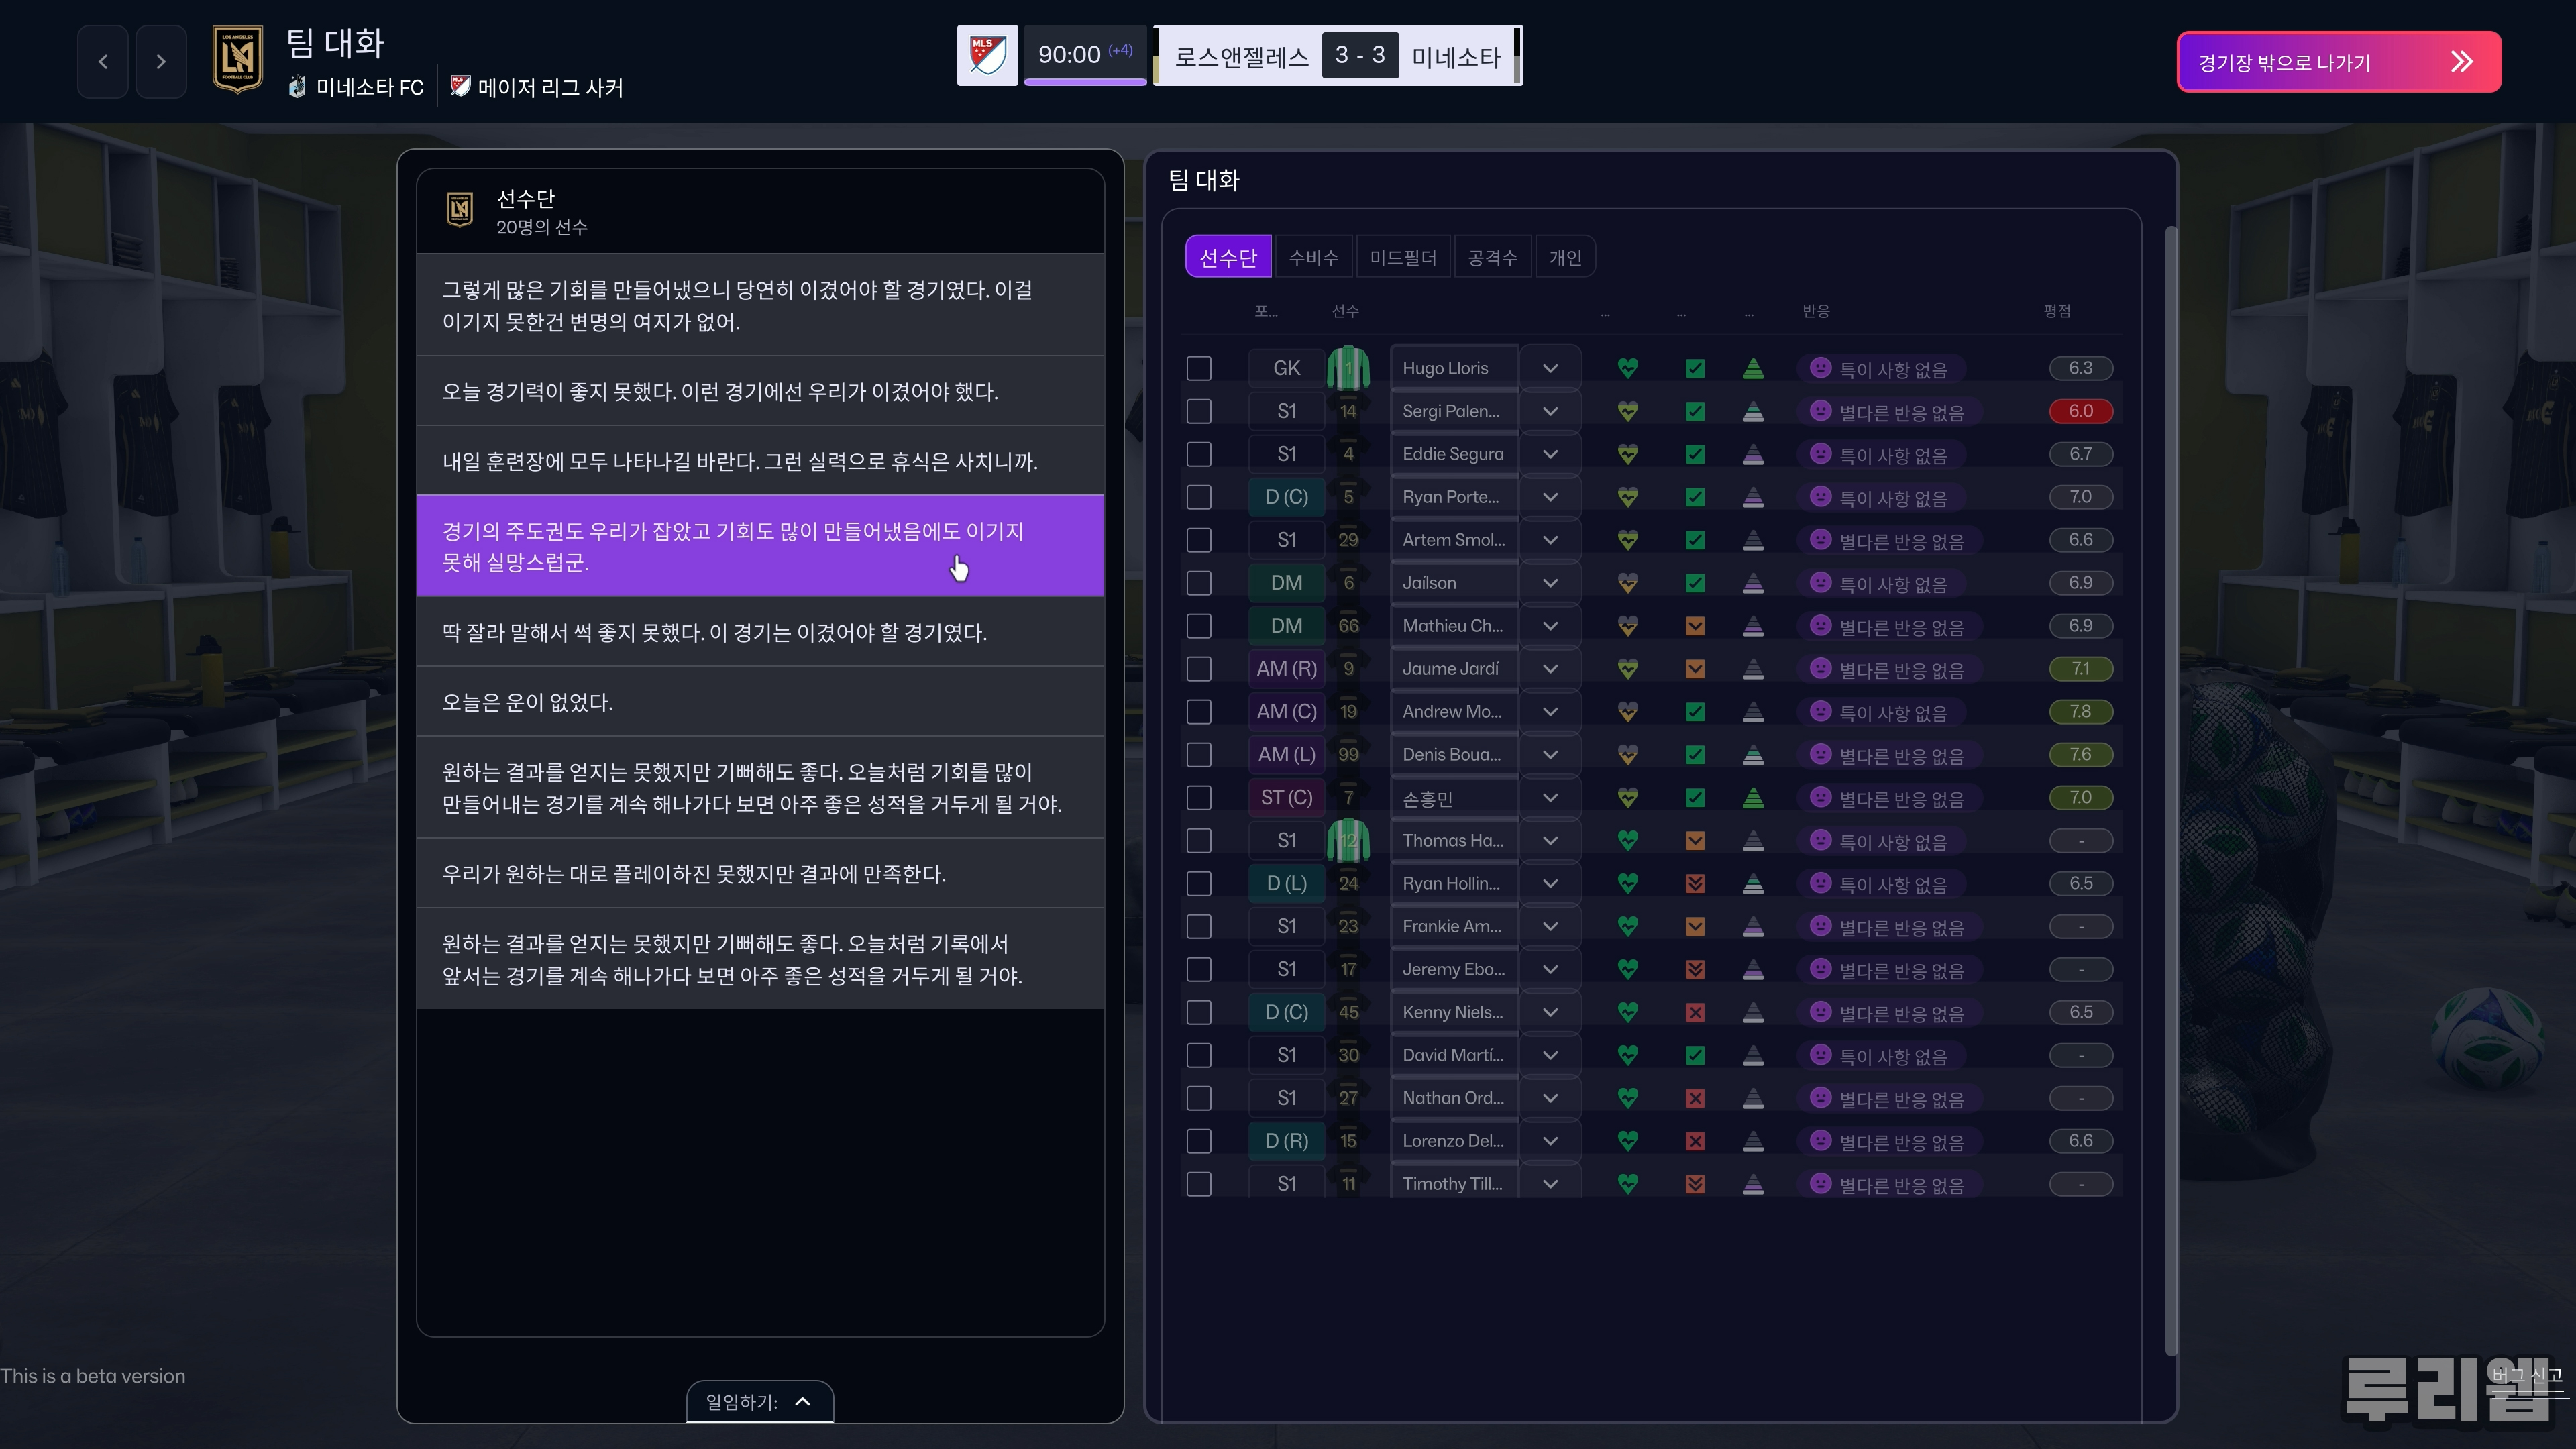Open the dropdown next to Eddie Segura
Screen dimensions: 2576x1449
1550,455
